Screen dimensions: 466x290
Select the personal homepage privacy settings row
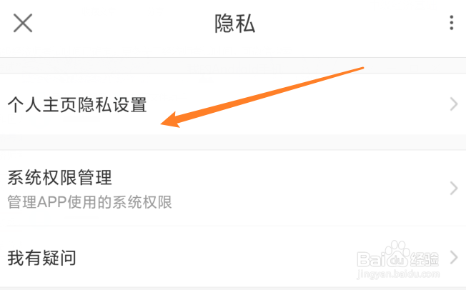[233, 104]
